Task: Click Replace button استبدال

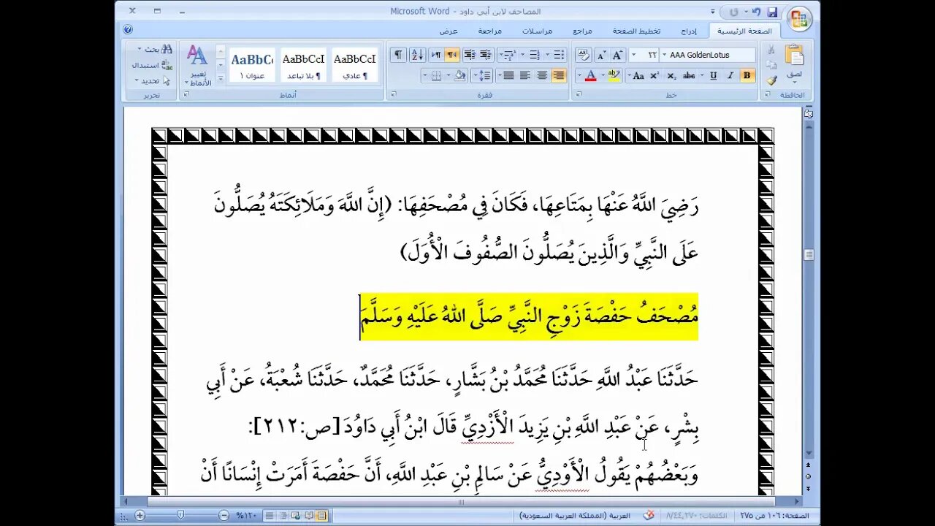Action: pos(151,65)
